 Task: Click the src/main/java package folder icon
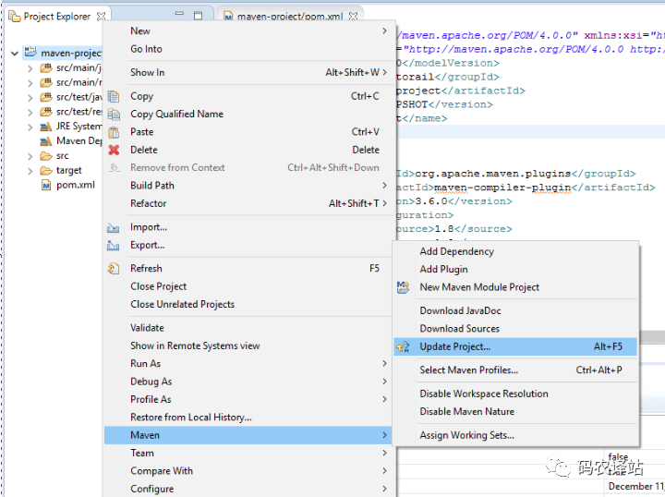pyautogui.click(x=46, y=67)
